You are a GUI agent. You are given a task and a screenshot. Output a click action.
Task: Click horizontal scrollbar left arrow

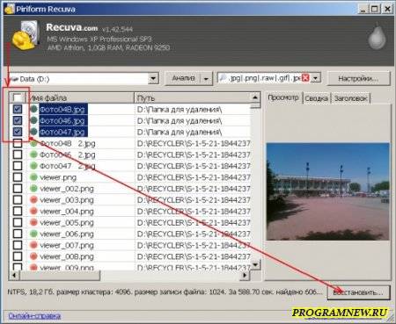point(14,275)
